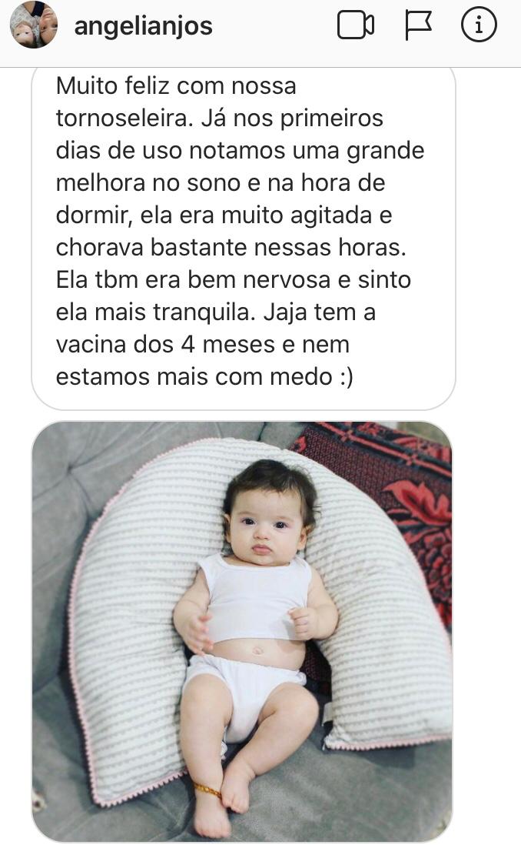Open the angelianjos username link

click(x=143, y=25)
